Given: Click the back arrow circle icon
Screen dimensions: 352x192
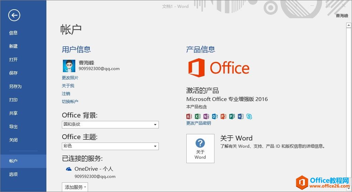Looking at the screenshot, I should [x=14, y=15].
